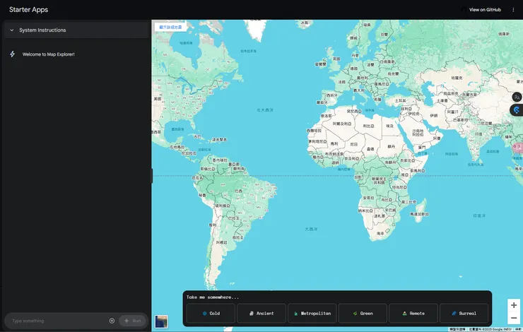The width and height of the screenshot is (523, 332).
Task: Select the Metropolitan destination button
Action: (312, 314)
